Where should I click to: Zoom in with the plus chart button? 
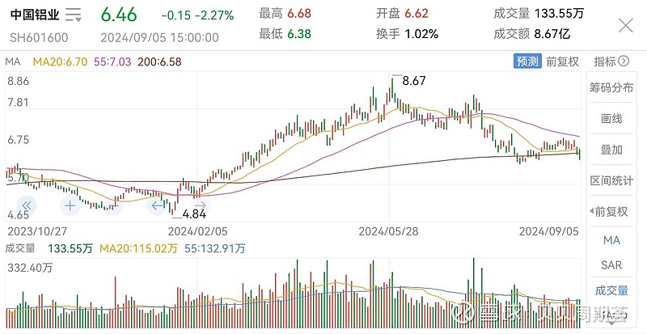click(x=70, y=205)
